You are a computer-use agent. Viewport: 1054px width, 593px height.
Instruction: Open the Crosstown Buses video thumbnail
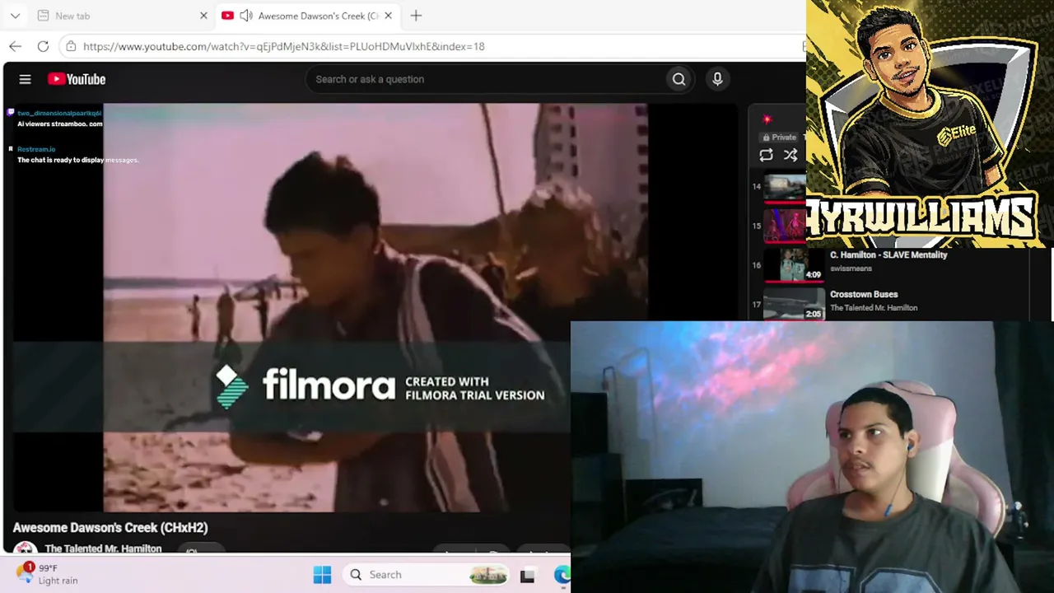pyautogui.click(x=794, y=305)
